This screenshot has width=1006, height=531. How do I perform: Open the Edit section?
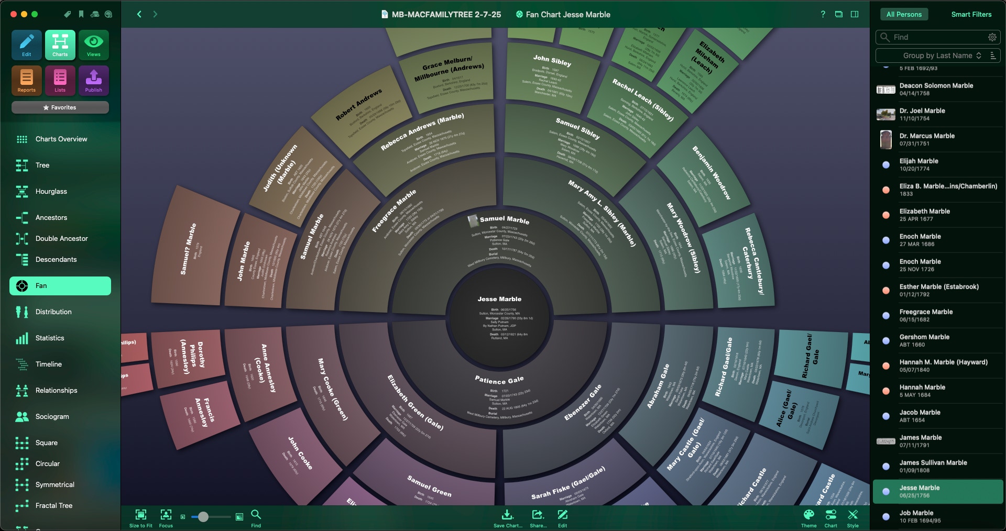[27, 45]
